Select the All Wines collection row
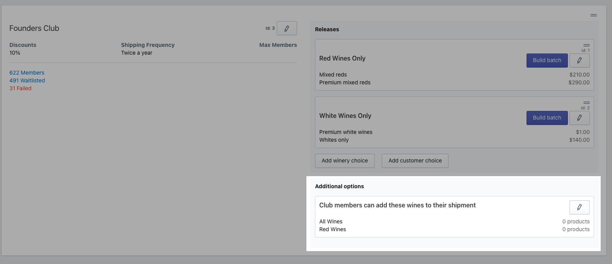Viewport: 612px width, 264px height. click(331, 221)
